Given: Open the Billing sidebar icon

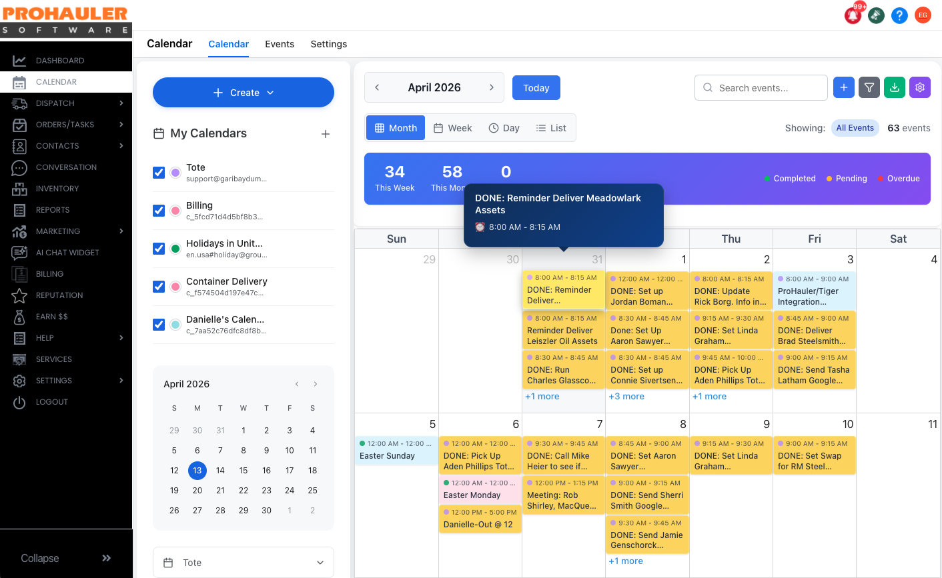Looking at the screenshot, I should click(x=19, y=274).
